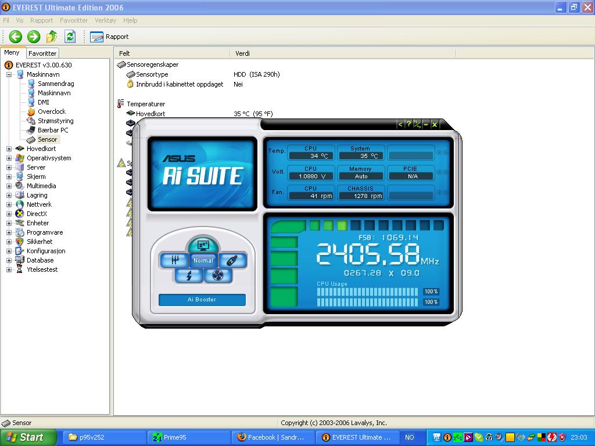Click the '<' collapse button in Ai Suite
Viewport: 595px width, 446px height.
click(x=400, y=124)
